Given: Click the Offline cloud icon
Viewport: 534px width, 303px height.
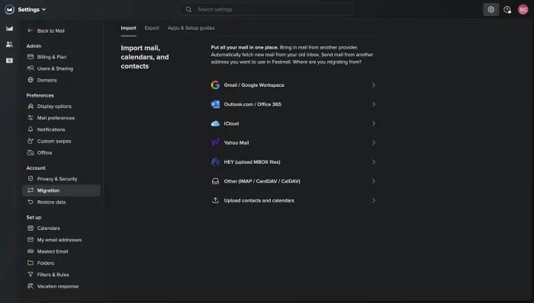Looking at the screenshot, I should pos(31,152).
